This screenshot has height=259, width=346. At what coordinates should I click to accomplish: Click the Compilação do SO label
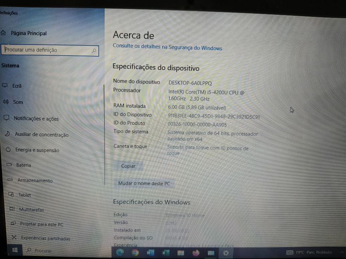(x=133, y=238)
